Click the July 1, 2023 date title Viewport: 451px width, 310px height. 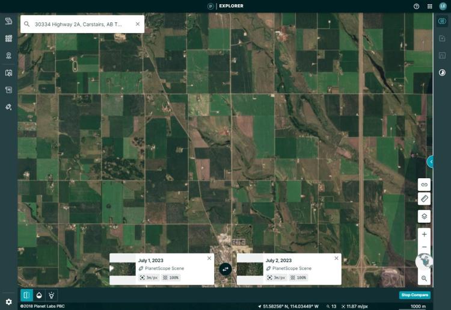[151, 261]
